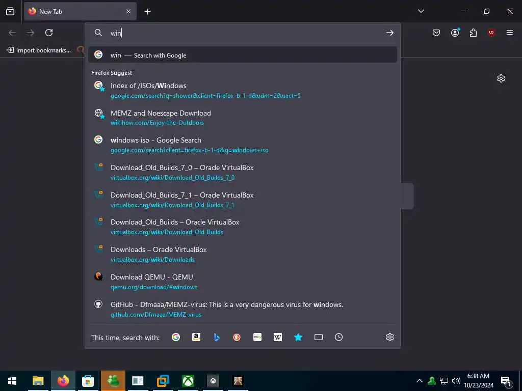522x391 pixels.
Task: Search this time with Google icon
Action: [176, 337]
